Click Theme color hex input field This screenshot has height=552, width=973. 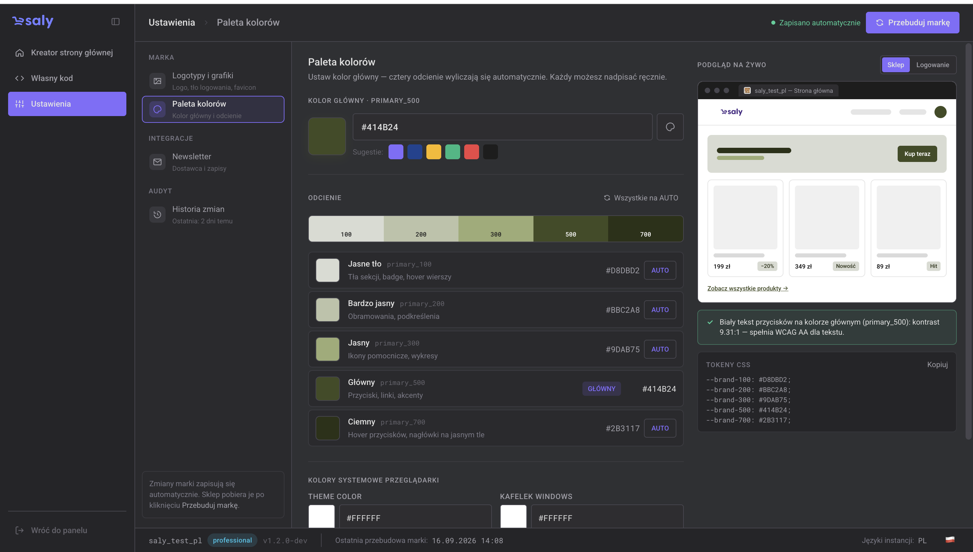(415, 516)
